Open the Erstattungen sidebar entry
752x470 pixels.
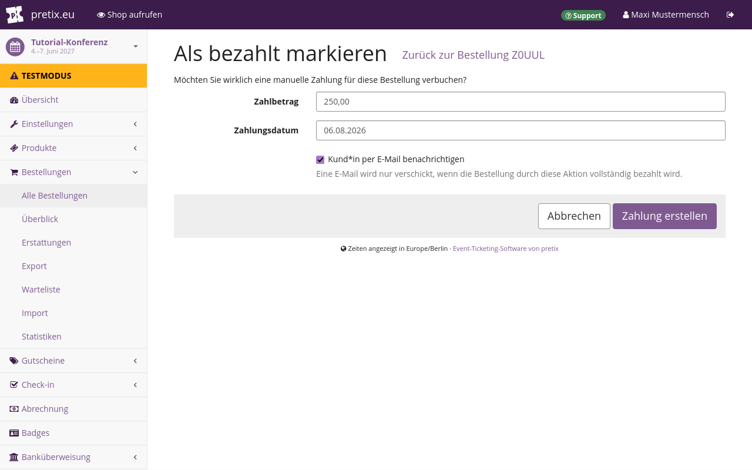point(73,243)
